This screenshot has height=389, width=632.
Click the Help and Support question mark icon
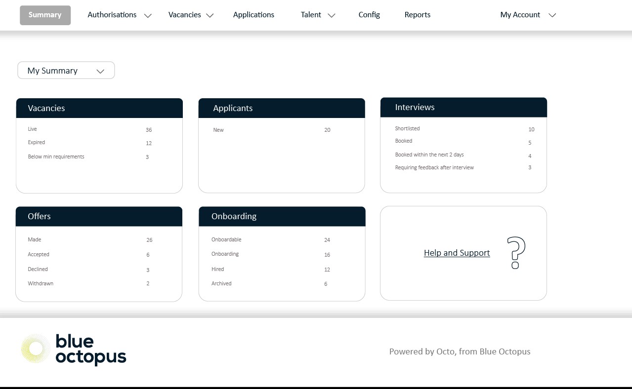[516, 253]
